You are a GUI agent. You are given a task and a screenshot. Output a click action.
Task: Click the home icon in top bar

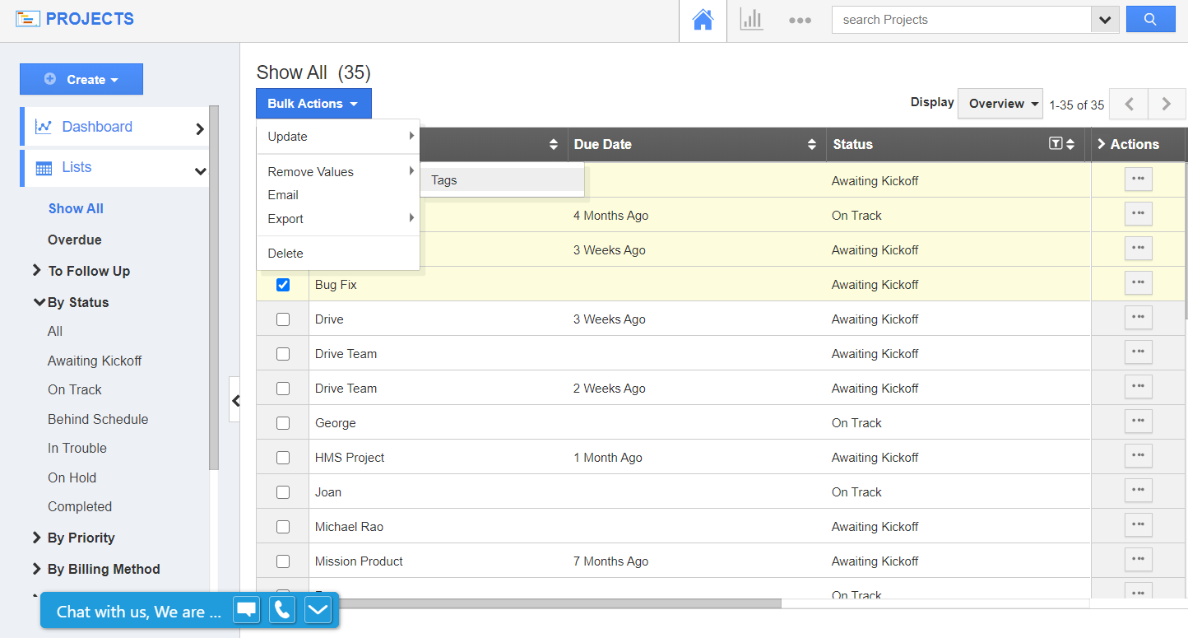[703, 21]
